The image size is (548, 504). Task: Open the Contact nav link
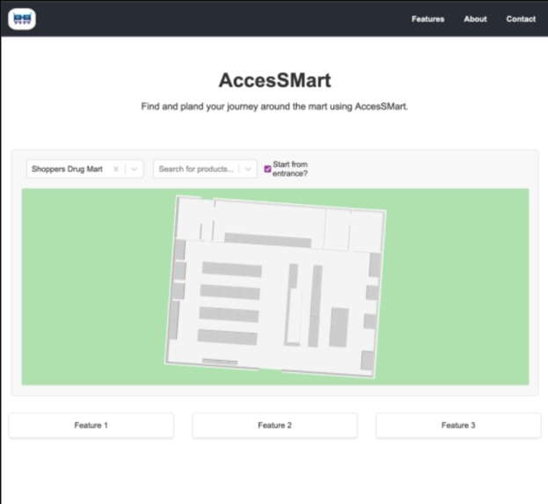[521, 19]
